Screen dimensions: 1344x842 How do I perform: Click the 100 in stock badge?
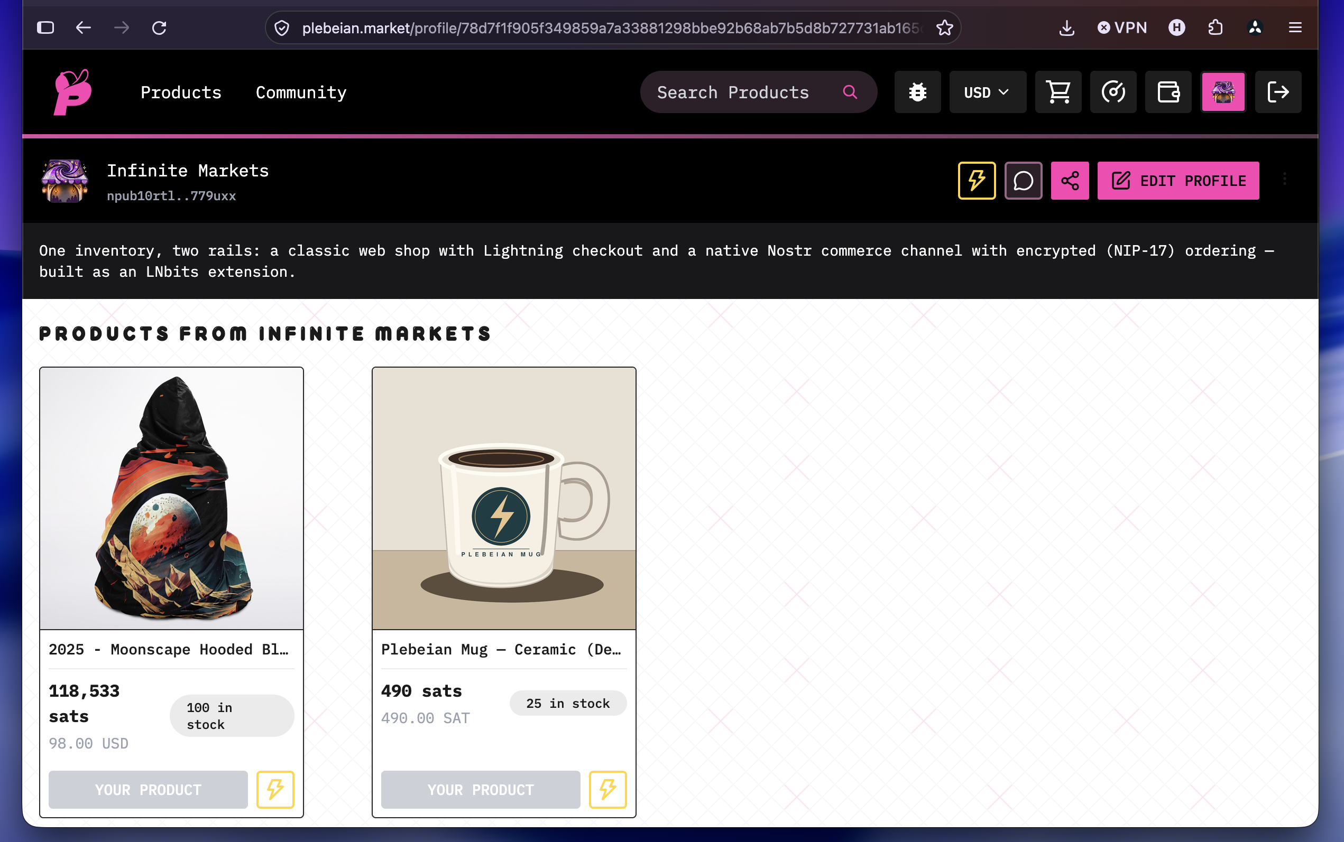pyautogui.click(x=232, y=716)
